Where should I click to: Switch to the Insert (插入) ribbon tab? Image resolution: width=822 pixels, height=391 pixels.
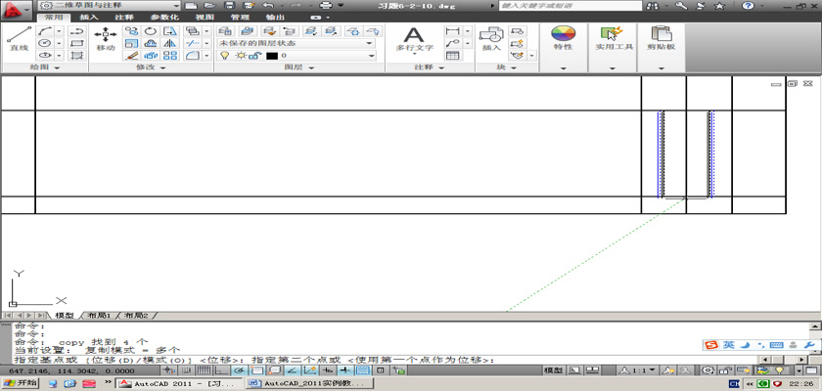tap(88, 18)
